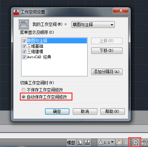Select 不保存工作空间修改 radio button

tap(23, 90)
